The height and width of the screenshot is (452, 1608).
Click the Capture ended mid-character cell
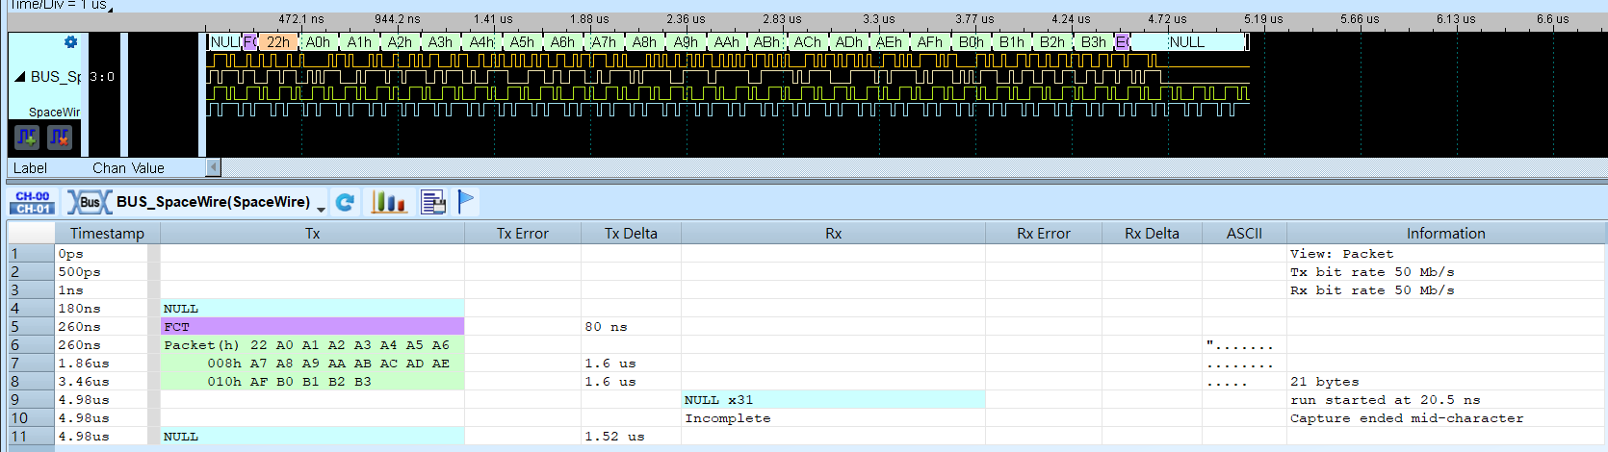1445,418
